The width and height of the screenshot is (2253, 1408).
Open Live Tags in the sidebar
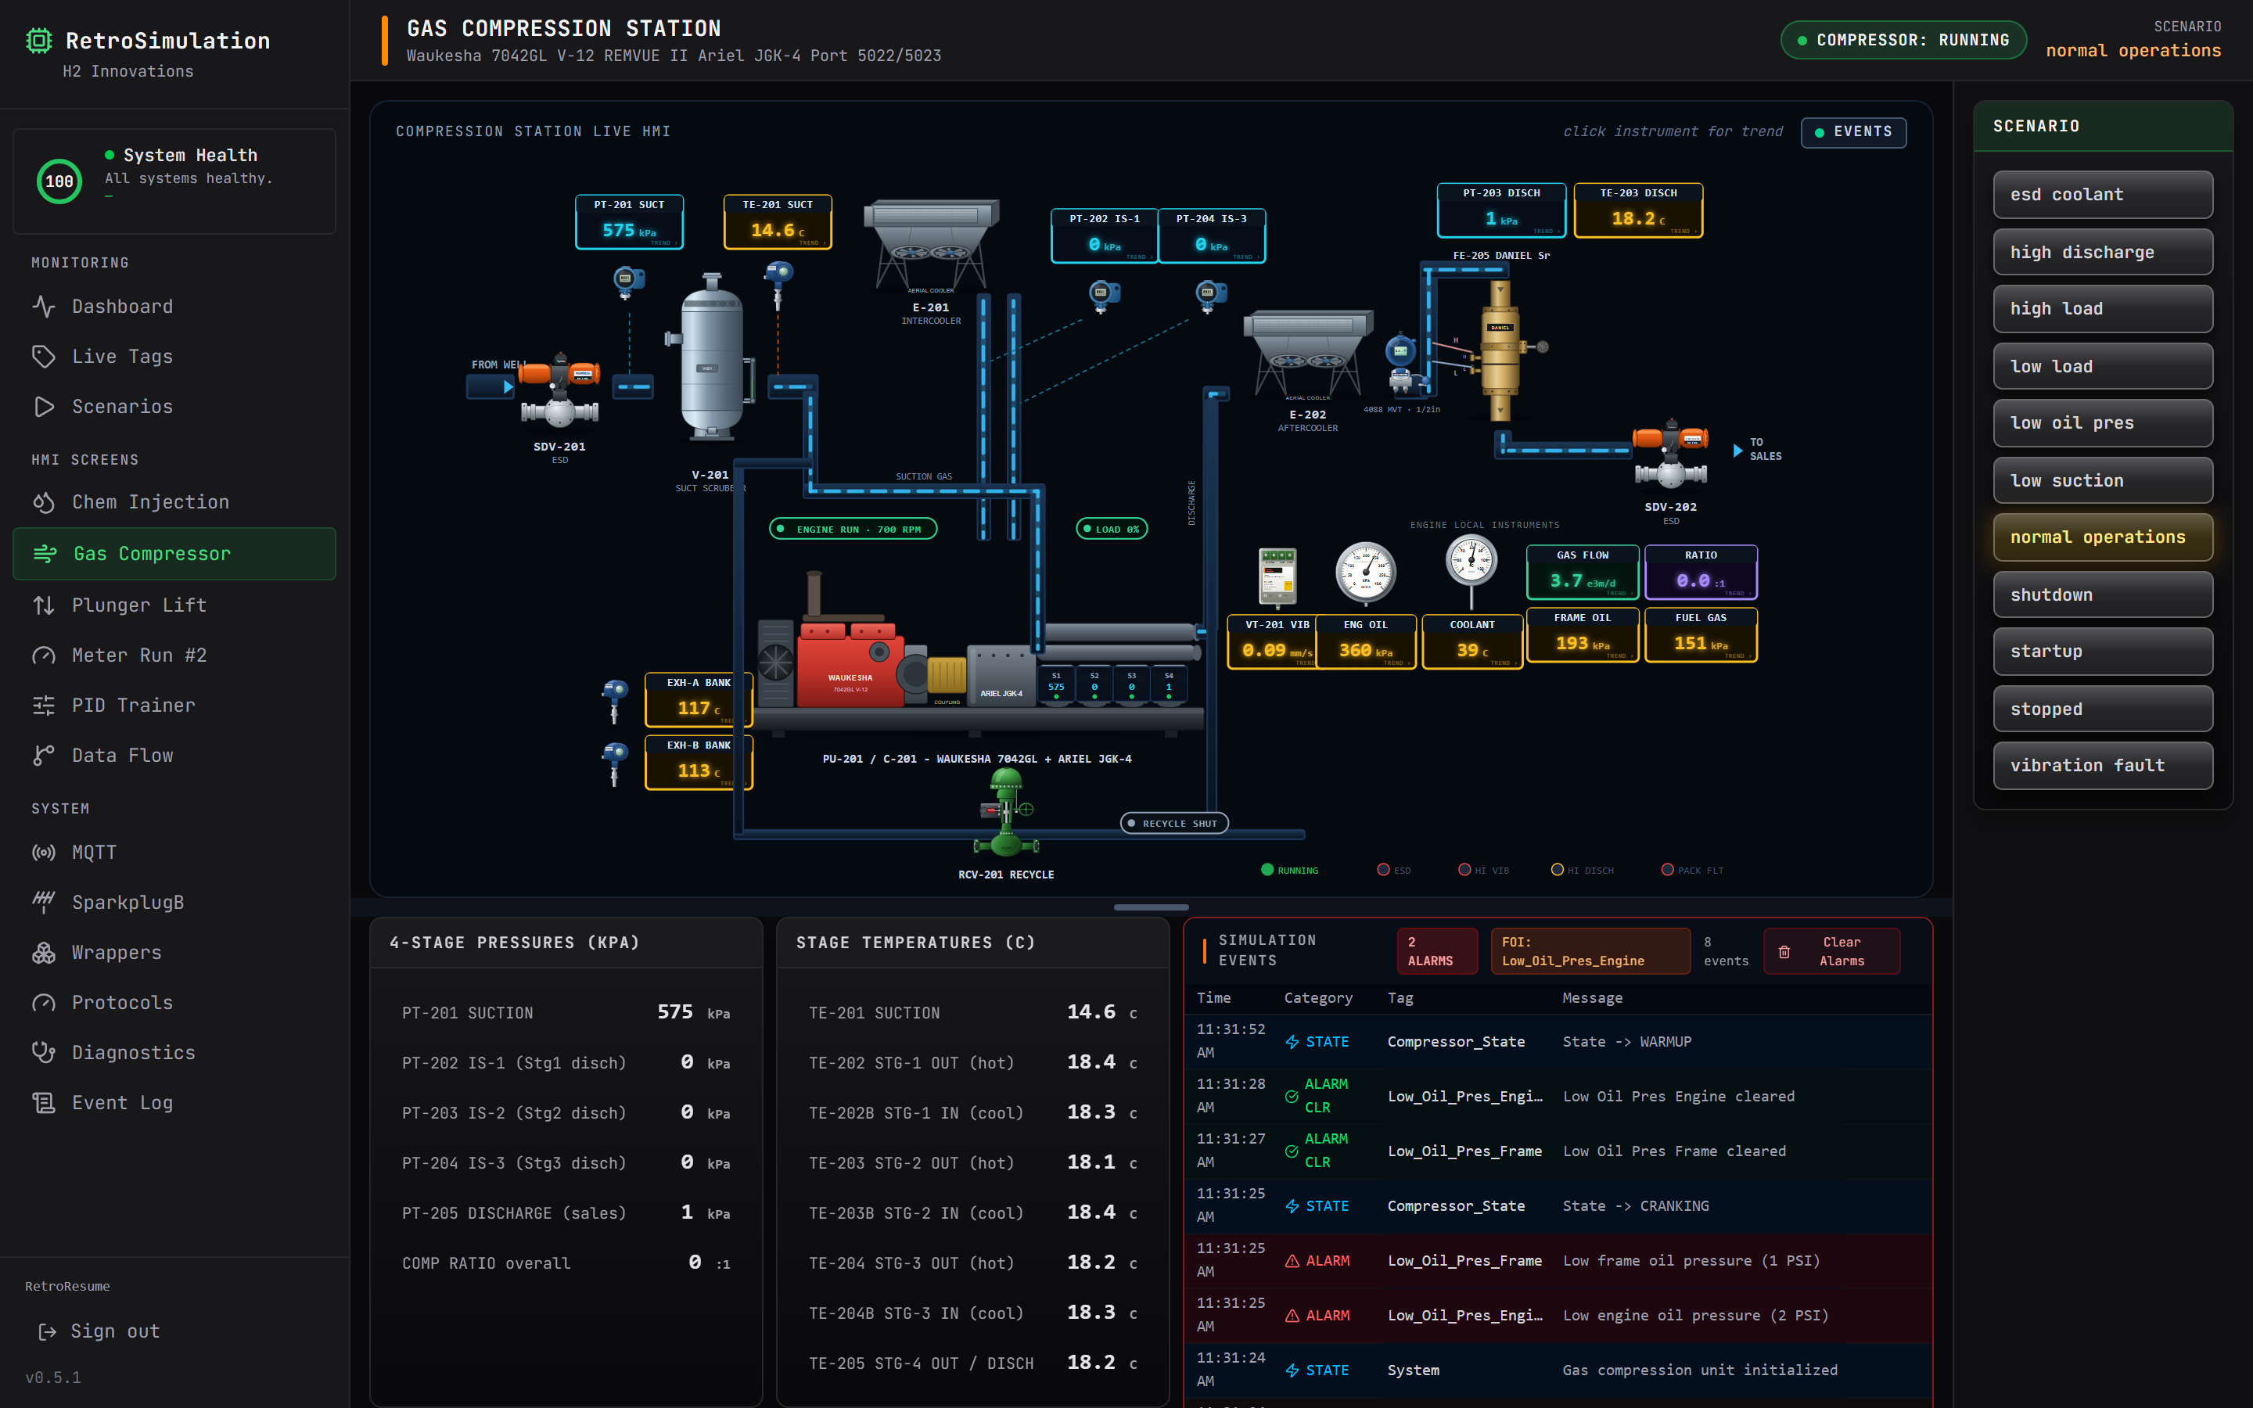[x=174, y=357]
